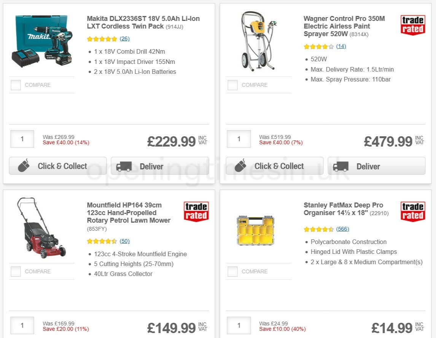This screenshot has width=436, height=338.
Task: Open the (26) reviews link for the Makita kit
Action: point(124,38)
